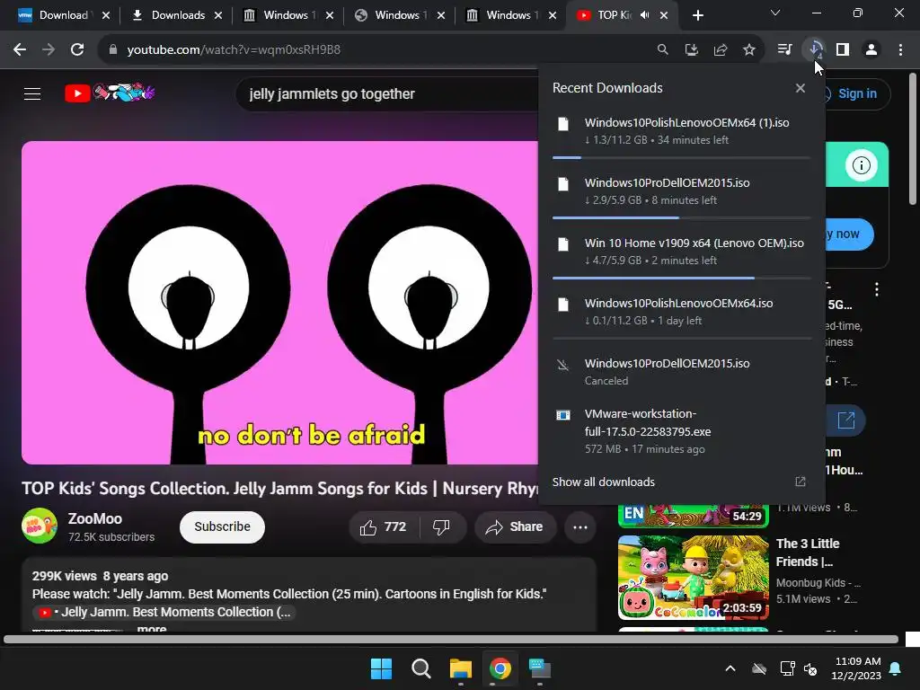Open three-dot menu of sidebar ad
Screen dimensions: 920x690
[x=877, y=288]
